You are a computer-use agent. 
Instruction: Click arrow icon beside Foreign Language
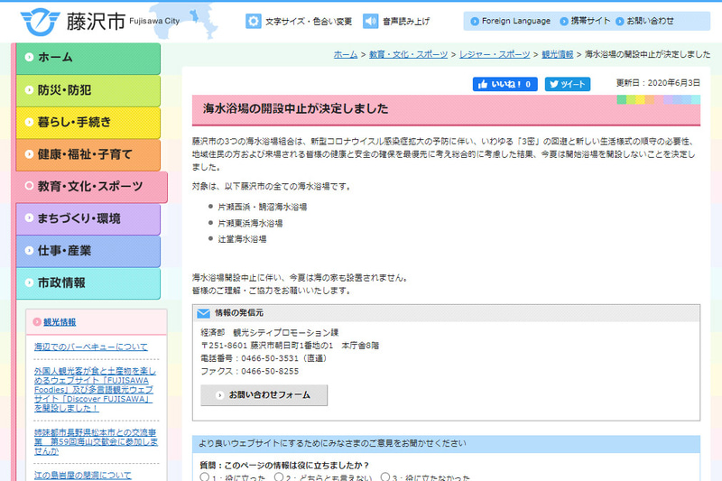475,21
